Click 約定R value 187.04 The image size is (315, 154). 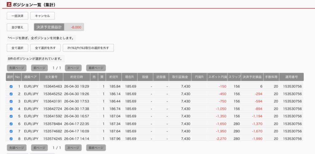pyautogui.click(x=115, y=116)
